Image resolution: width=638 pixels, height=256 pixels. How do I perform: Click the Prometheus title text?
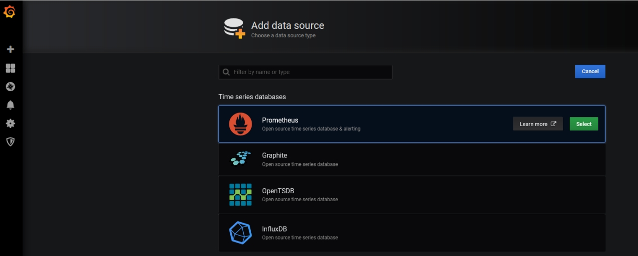point(280,120)
